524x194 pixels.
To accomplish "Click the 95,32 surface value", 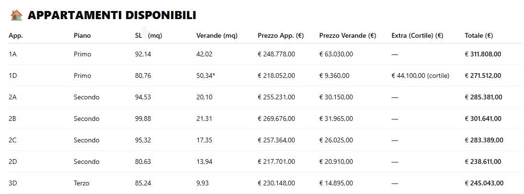I will click(x=143, y=140).
